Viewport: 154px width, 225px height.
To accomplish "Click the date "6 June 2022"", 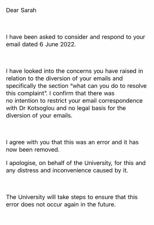I will click(57, 44).
